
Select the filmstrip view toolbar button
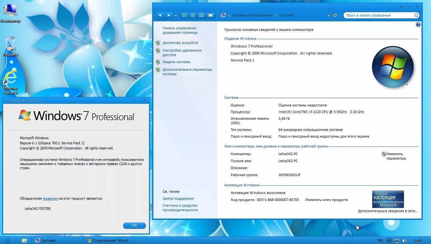click(x=210, y=15)
